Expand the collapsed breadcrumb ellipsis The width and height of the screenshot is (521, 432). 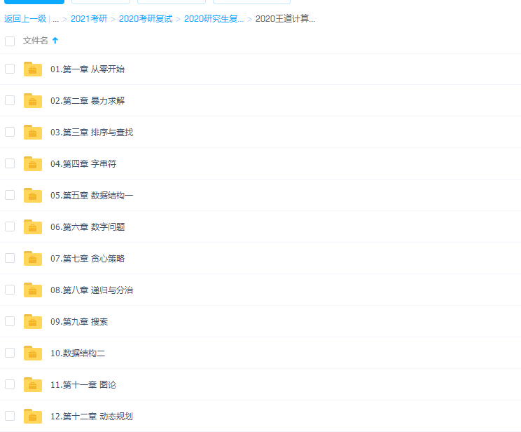coord(55,19)
